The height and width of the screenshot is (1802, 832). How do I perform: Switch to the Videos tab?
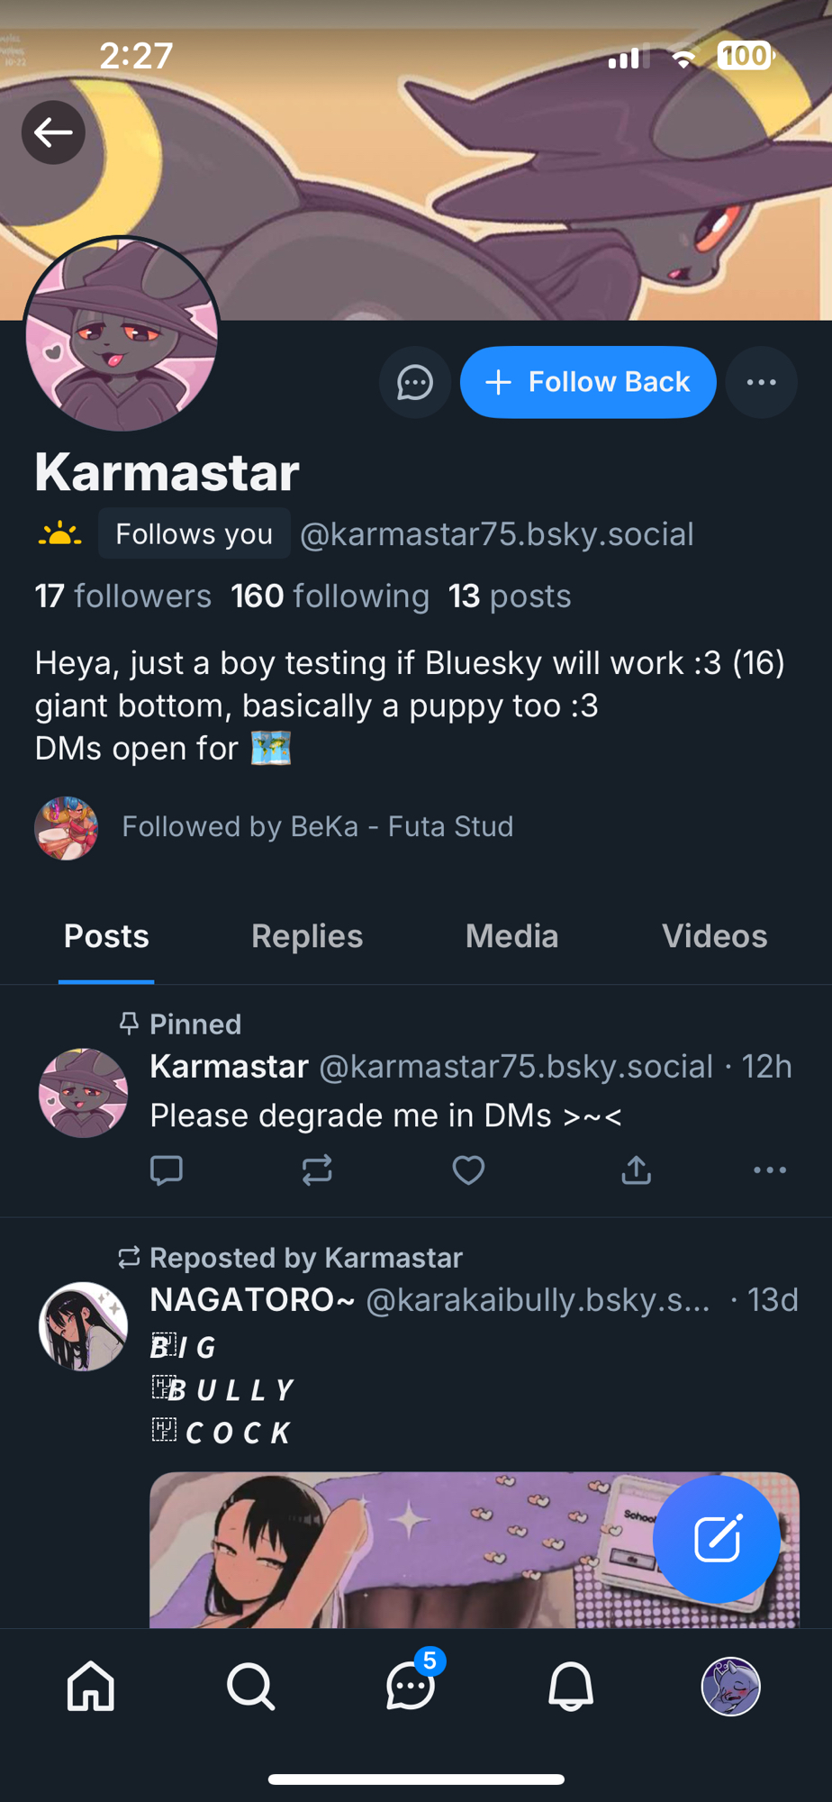tap(714, 937)
